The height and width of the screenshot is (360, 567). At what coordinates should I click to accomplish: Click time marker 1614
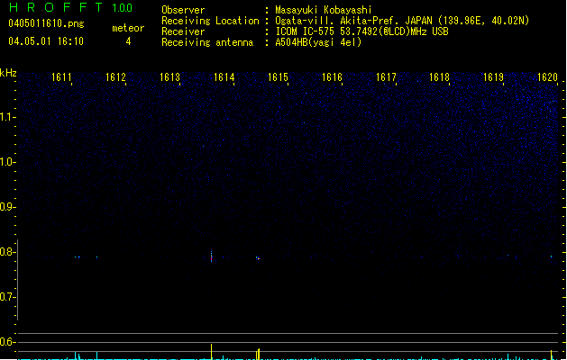click(x=224, y=77)
